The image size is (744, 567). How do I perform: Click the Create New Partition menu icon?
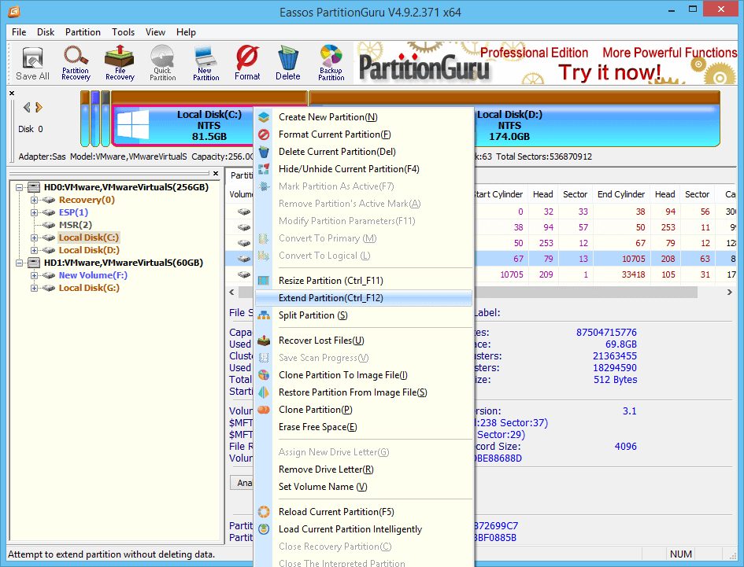(264, 117)
